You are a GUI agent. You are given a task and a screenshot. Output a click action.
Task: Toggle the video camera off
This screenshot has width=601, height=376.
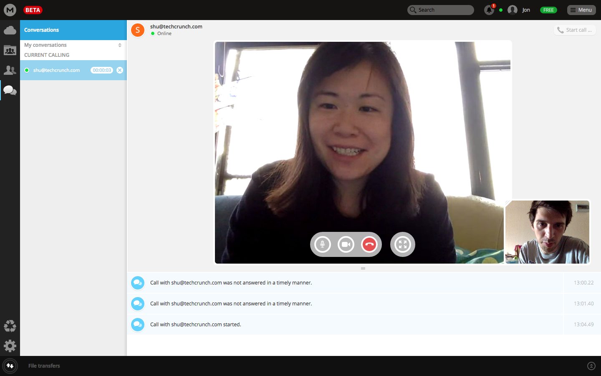click(346, 244)
